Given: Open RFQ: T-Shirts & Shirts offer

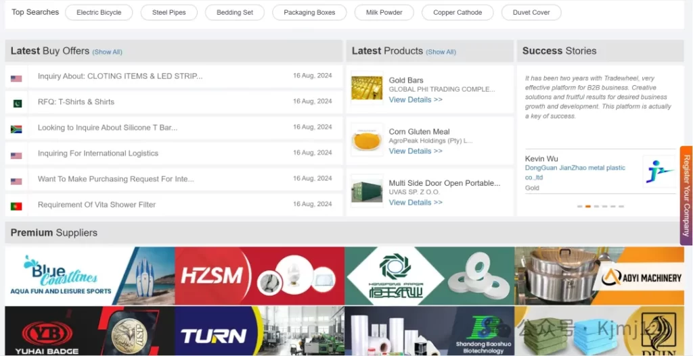Looking at the screenshot, I should pos(76,101).
